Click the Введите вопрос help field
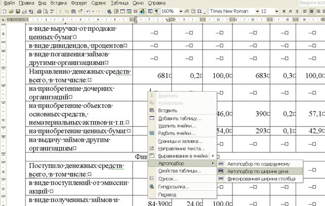The width and height of the screenshot is (325, 206). (x=311, y=3)
